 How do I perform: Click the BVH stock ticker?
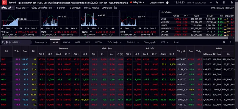coord(3,64)
